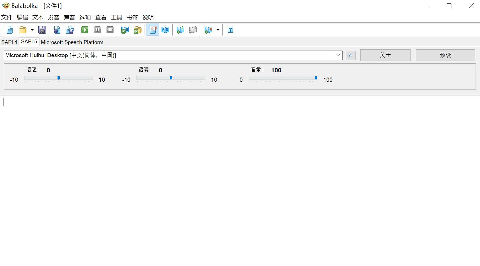Switch to the Microsoft Speech Platform tab
Screen dimensions: 480x266
click(x=72, y=42)
